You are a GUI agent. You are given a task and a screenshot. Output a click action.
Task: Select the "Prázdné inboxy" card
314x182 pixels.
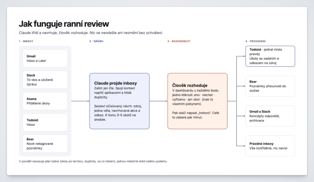pyautogui.click(x=270, y=146)
